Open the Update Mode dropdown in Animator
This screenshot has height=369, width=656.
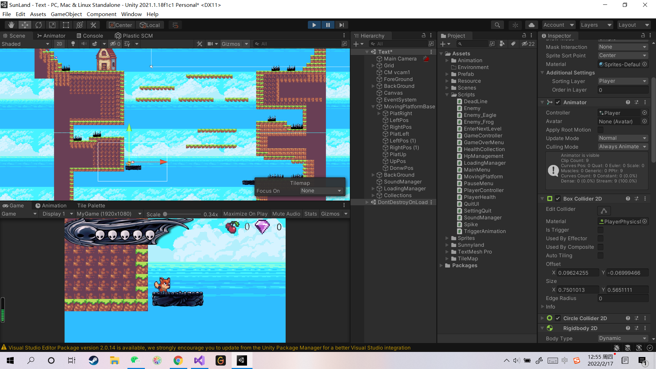623,138
